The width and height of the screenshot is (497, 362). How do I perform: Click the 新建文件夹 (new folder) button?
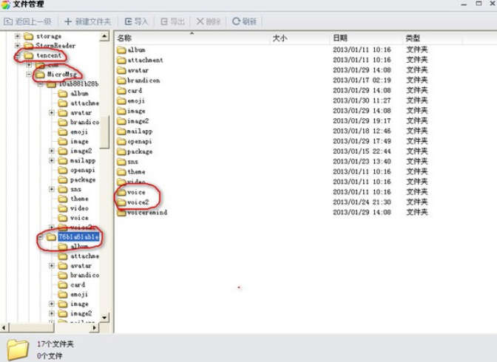(x=88, y=21)
